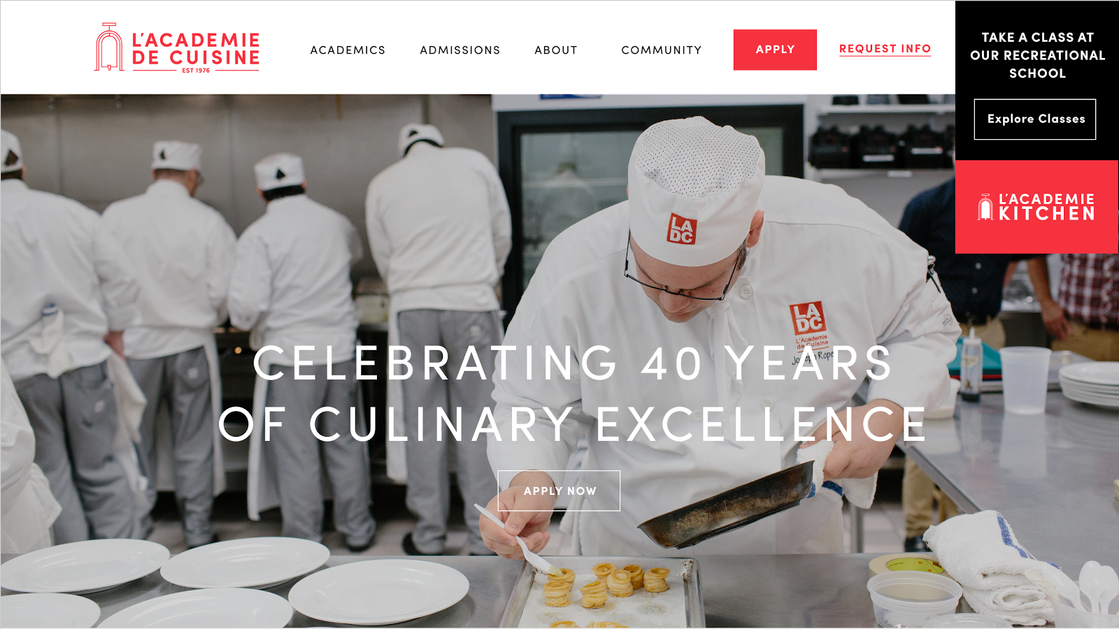Click the chef's LADC hat emblem

click(x=681, y=229)
